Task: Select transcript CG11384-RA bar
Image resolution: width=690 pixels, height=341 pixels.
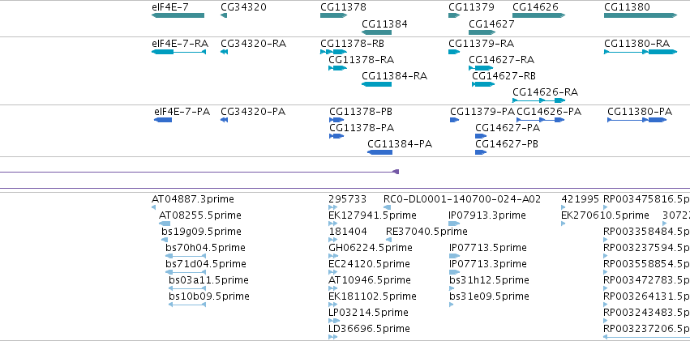Action: [377, 84]
